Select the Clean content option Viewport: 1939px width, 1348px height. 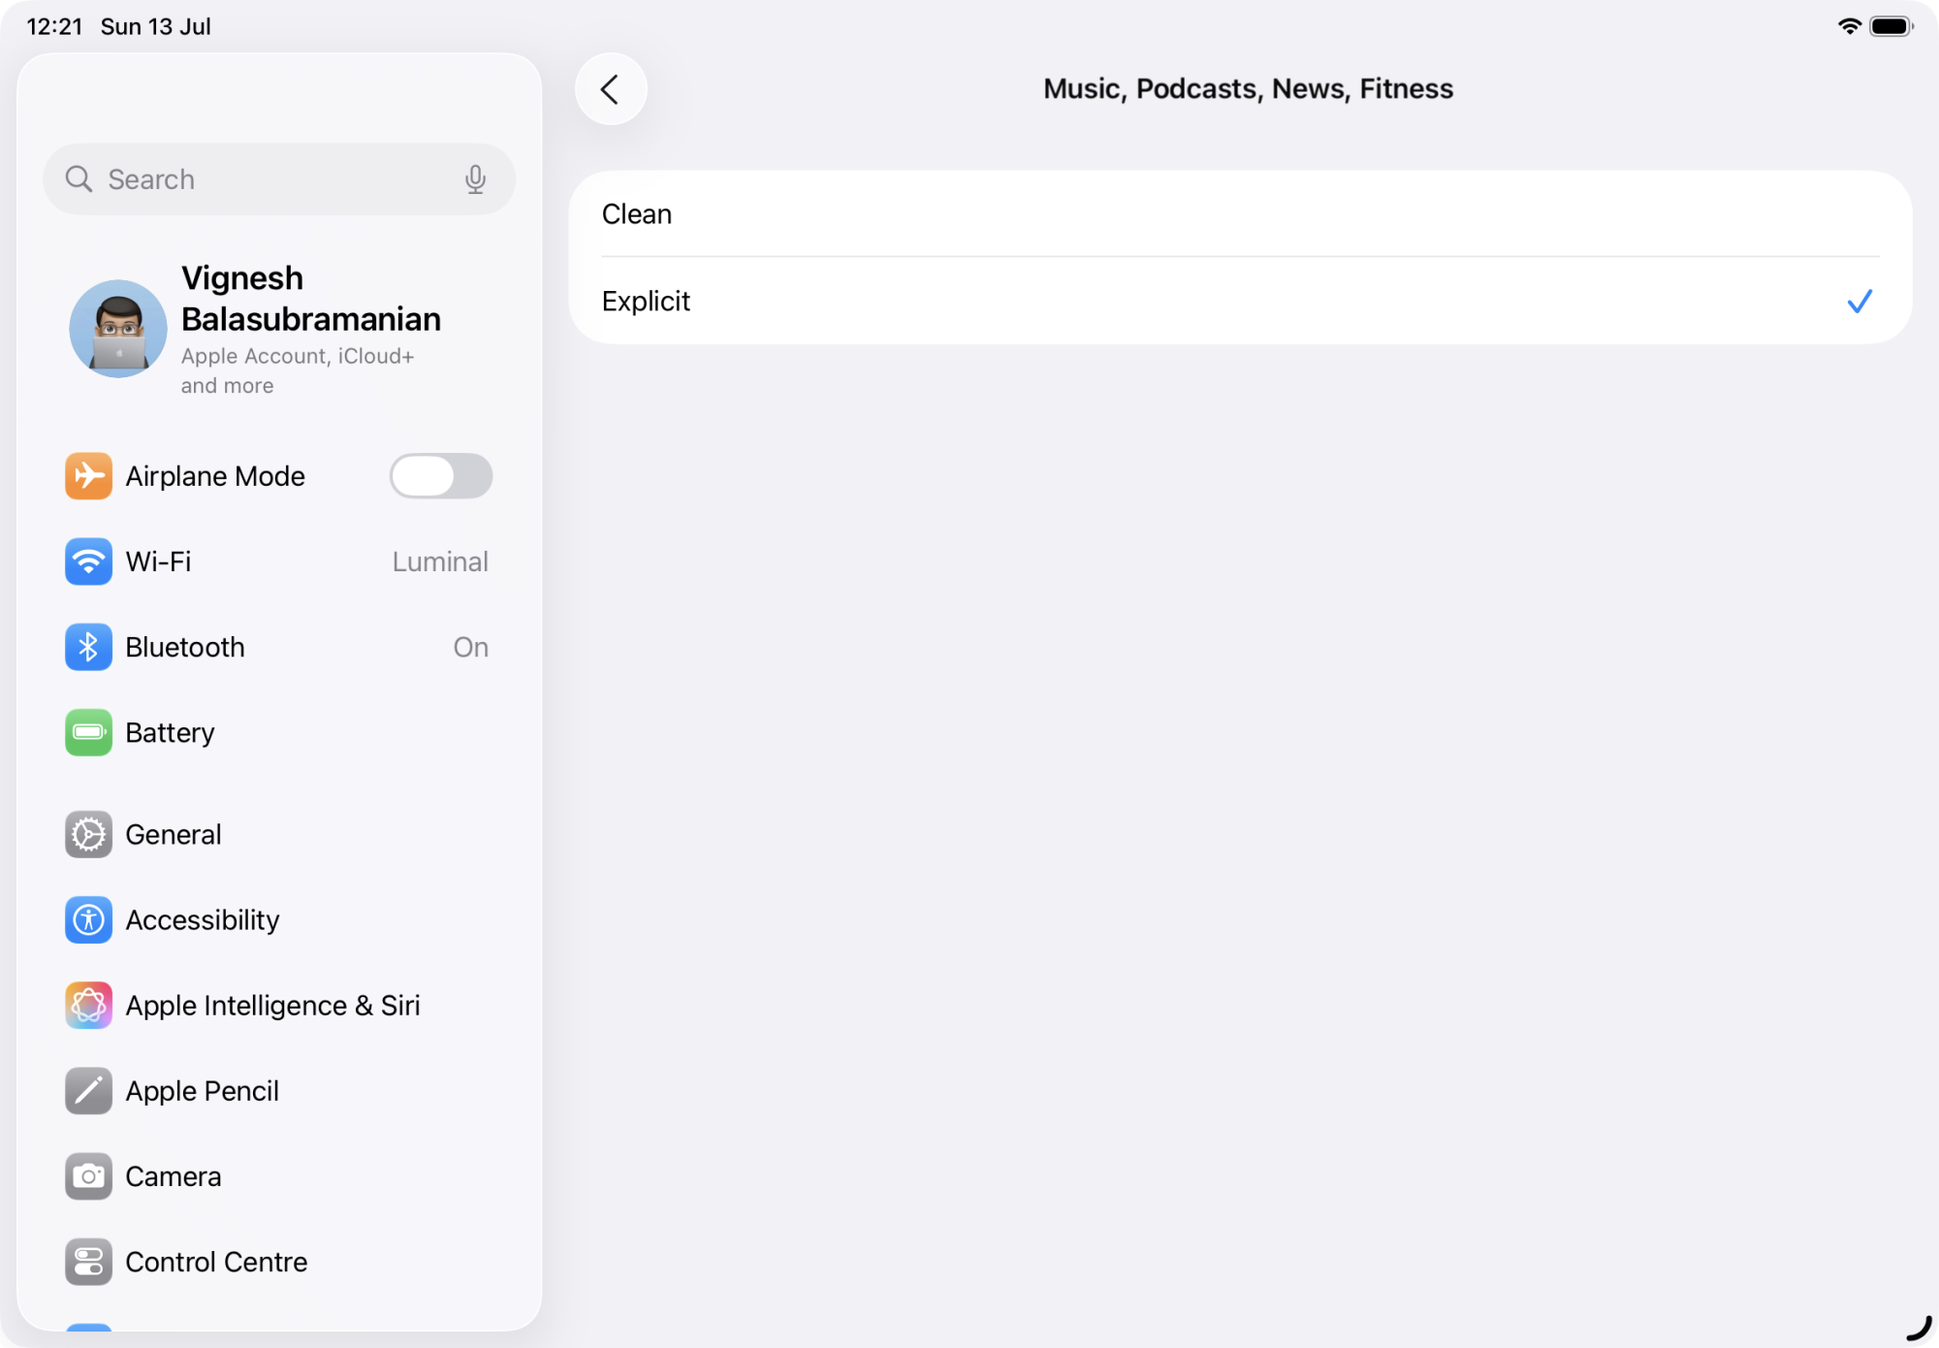[1240, 214]
